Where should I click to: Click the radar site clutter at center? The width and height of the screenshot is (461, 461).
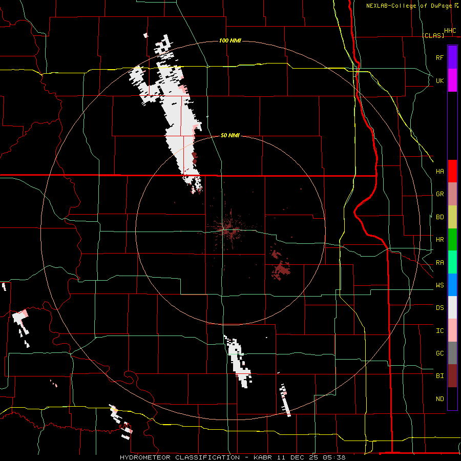tap(229, 229)
